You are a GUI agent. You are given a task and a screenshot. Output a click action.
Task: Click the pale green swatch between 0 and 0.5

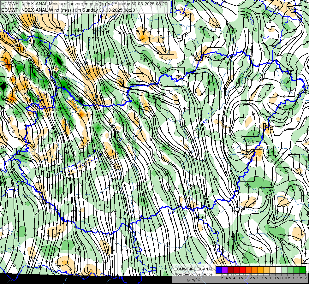pyautogui.click(x=285, y=270)
